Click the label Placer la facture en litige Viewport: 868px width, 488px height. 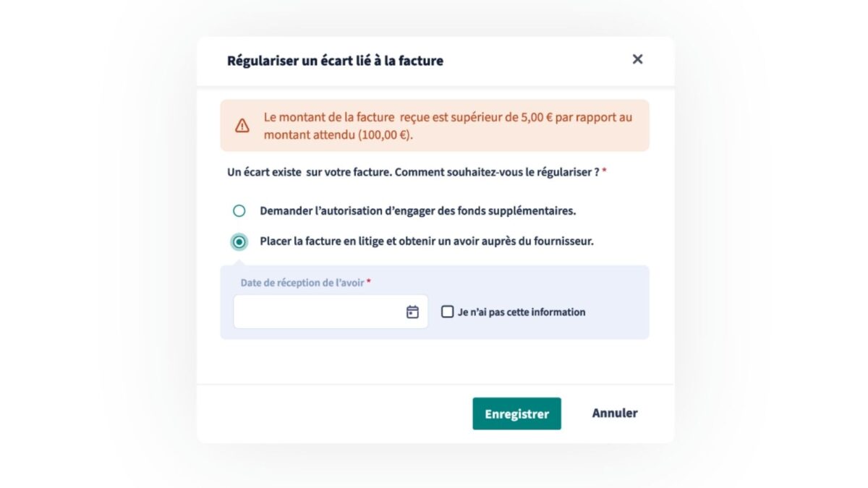click(x=427, y=241)
